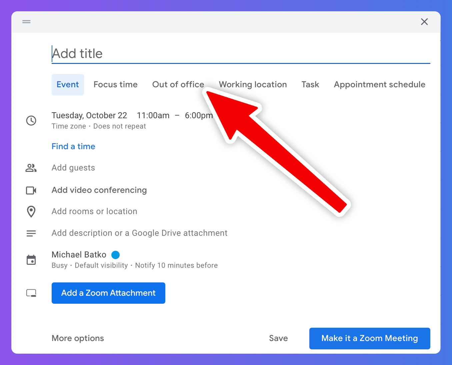Click the Time zone link
Image resolution: width=452 pixels, height=365 pixels.
(69, 126)
